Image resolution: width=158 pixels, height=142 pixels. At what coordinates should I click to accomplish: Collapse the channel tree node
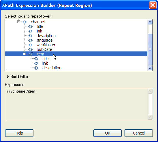(18, 22)
